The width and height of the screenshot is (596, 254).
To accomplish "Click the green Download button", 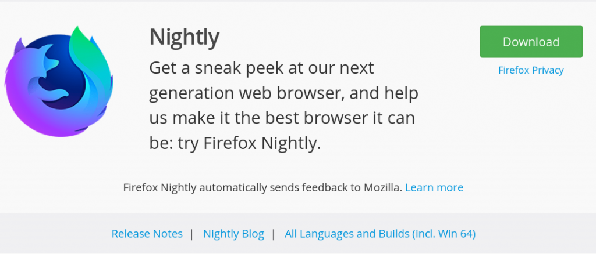I will [x=531, y=42].
